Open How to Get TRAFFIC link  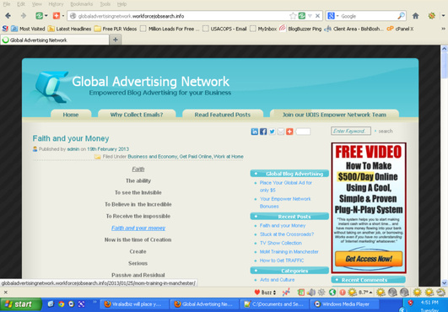click(282, 261)
